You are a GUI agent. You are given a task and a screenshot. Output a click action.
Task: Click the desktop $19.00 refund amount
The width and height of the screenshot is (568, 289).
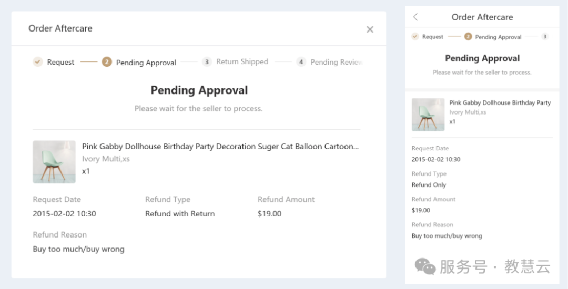point(269,214)
